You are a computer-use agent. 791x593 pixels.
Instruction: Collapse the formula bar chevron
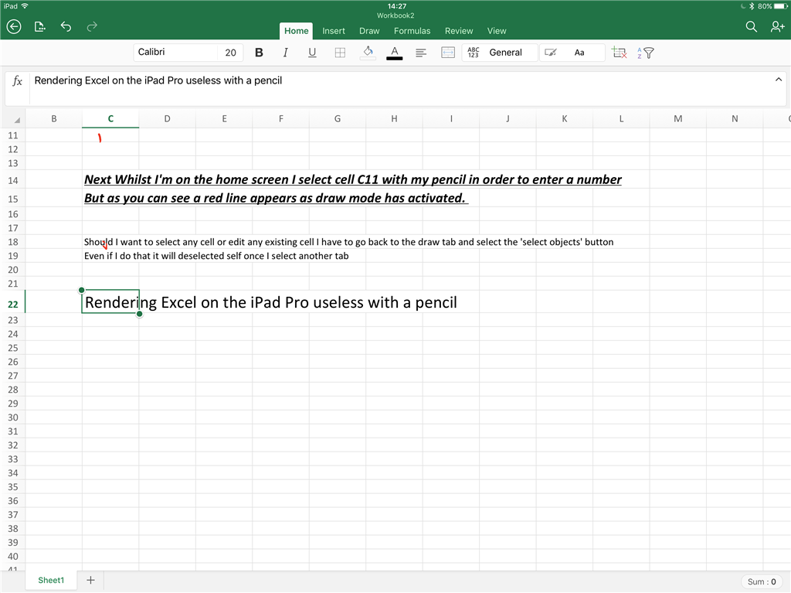779,80
